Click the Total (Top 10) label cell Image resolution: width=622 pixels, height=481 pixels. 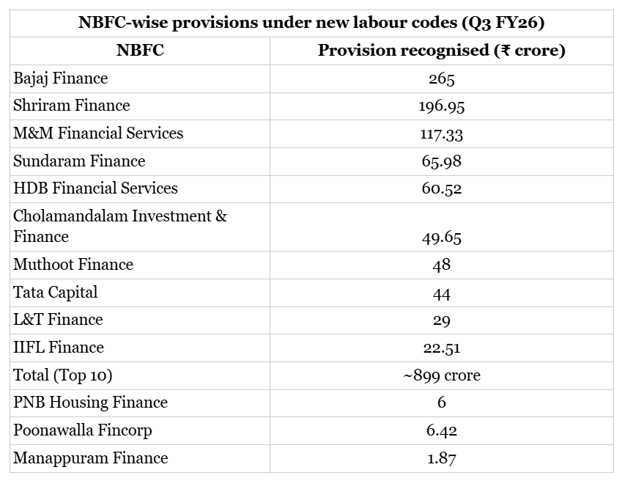(x=63, y=375)
